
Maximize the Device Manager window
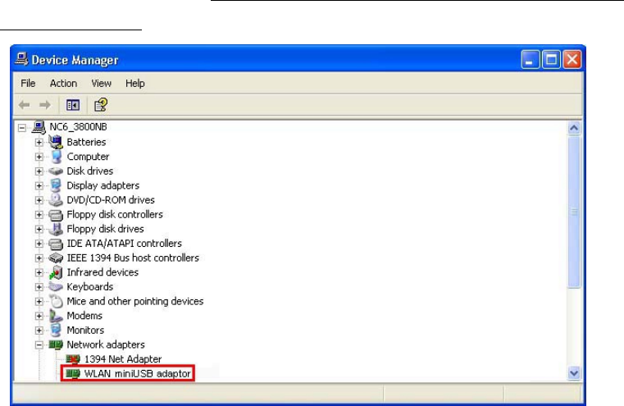(551, 60)
